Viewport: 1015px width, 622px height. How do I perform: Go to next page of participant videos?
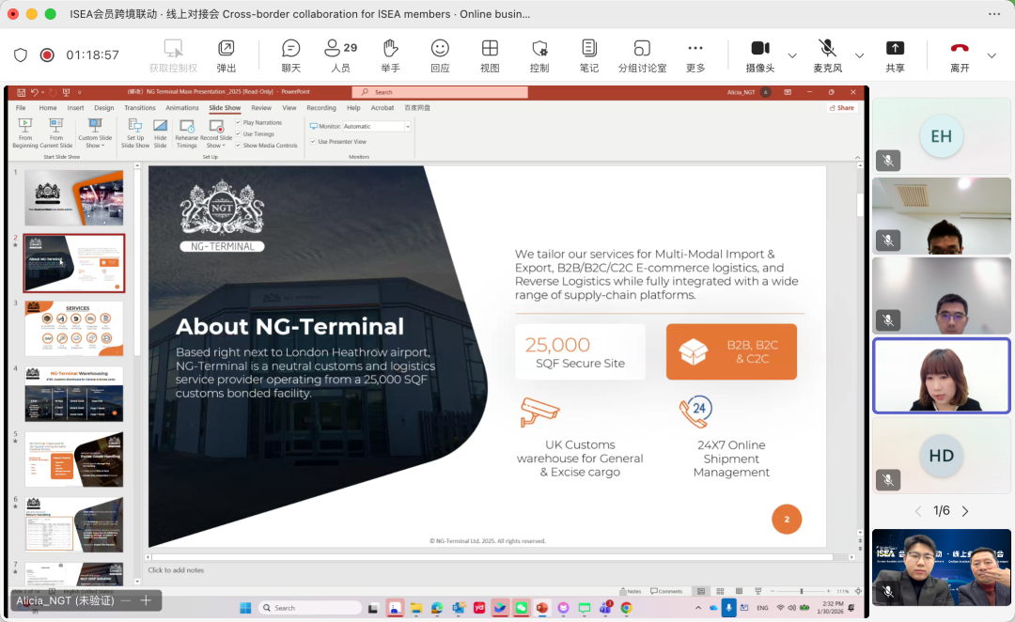pos(965,511)
